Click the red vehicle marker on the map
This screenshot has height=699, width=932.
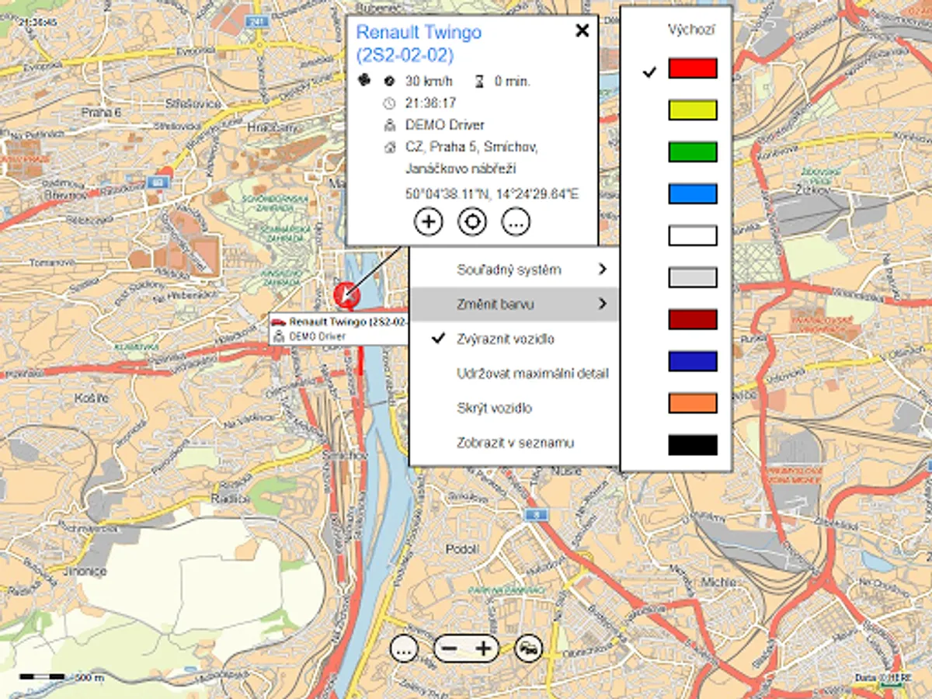(346, 294)
